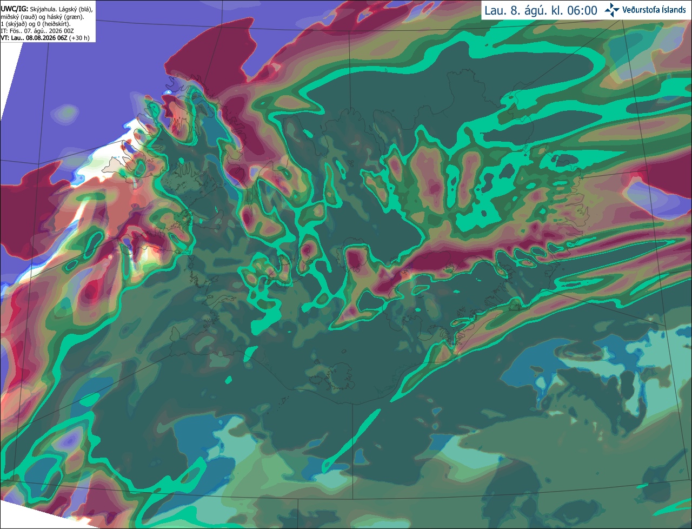Select the Lau. 8. ágú. kl. 06:00 timestamp

pos(541,10)
